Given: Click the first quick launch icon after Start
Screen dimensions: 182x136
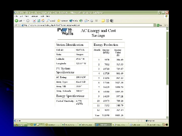Looking at the screenshot, I should click(x=32, y=125).
